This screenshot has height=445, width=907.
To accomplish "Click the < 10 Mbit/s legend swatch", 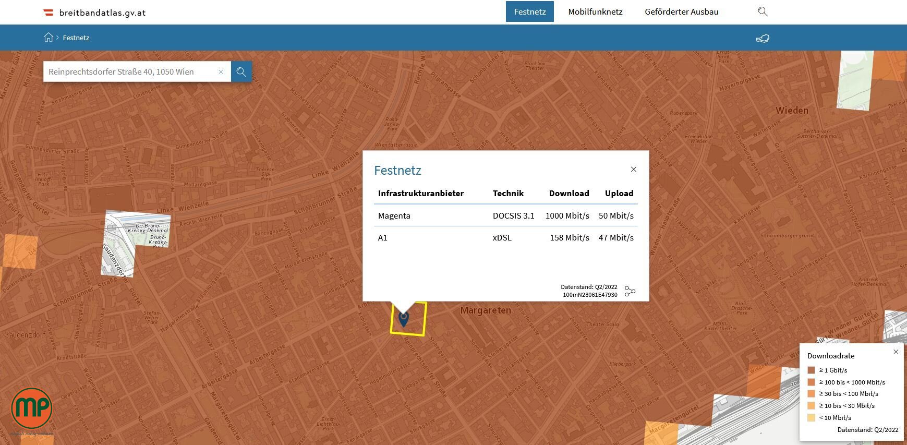I will click(x=811, y=418).
